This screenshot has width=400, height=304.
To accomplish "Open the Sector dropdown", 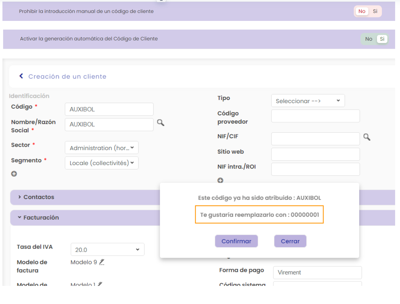I will [x=102, y=148].
